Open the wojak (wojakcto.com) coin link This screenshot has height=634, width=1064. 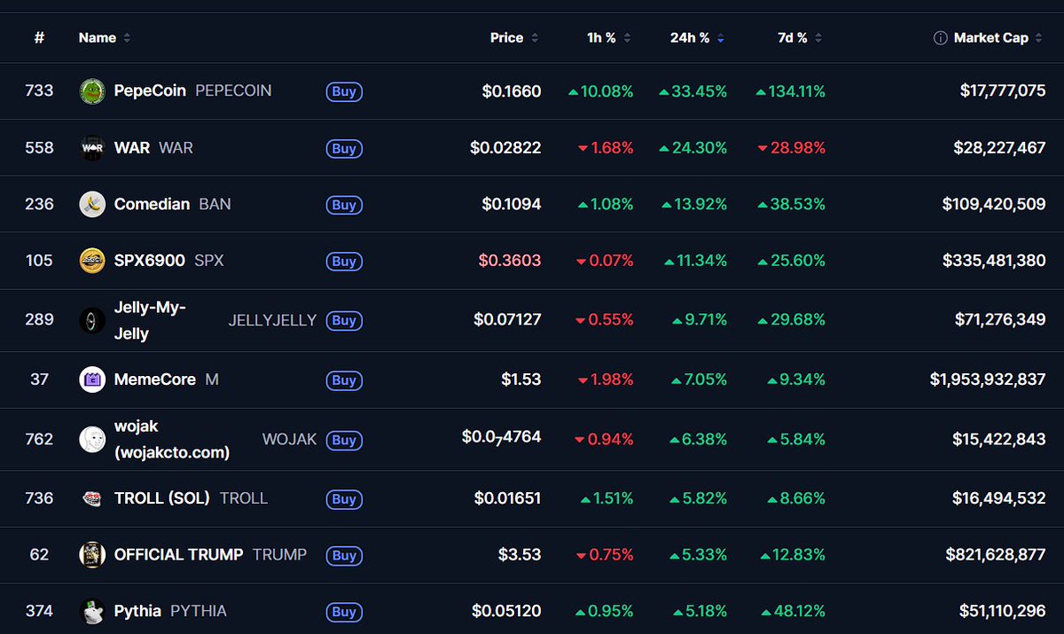tap(172, 439)
